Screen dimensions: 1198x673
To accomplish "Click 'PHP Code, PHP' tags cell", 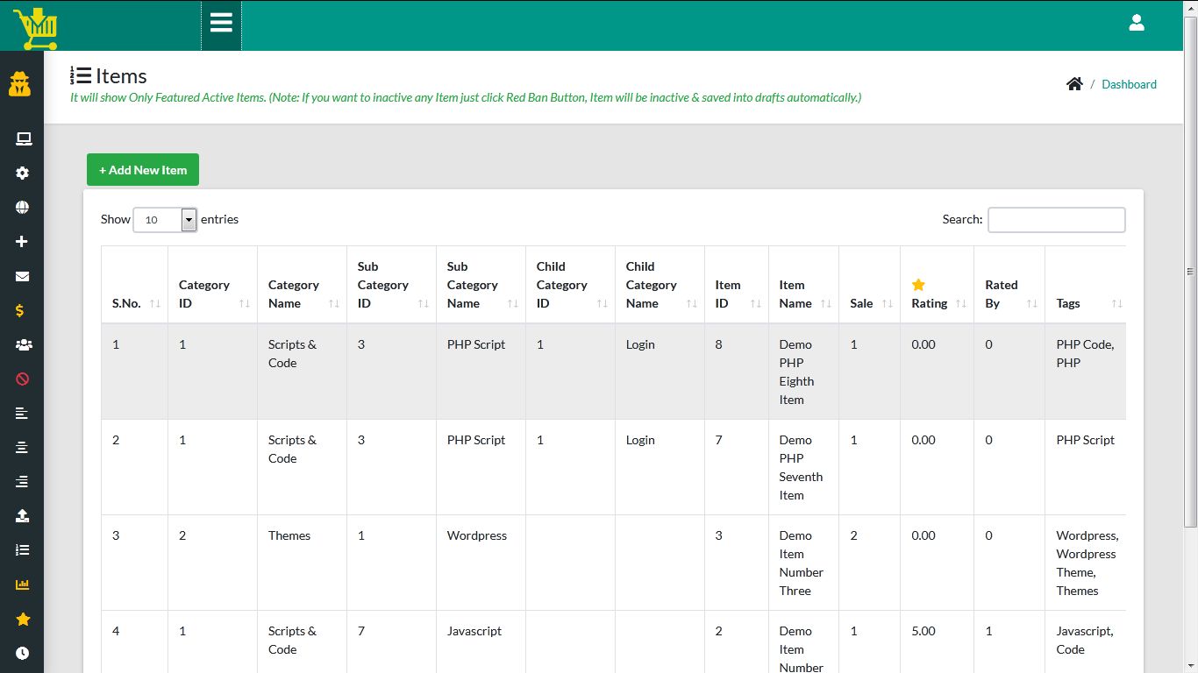I will point(1086,372).
